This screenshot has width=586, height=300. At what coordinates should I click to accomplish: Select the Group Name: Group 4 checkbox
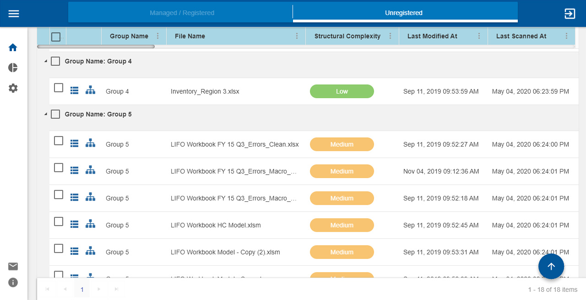pyautogui.click(x=55, y=61)
